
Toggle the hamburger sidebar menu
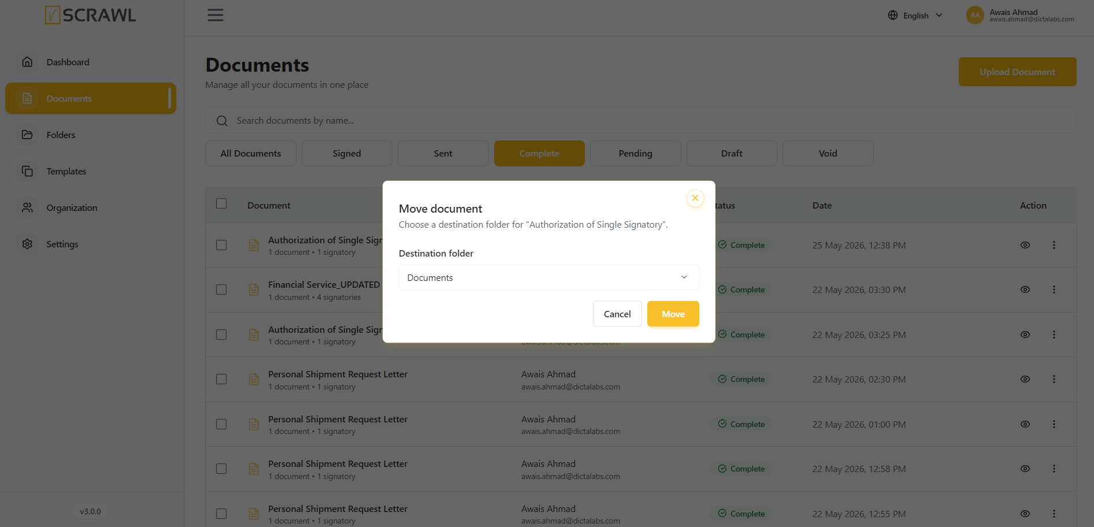coord(216,15)
